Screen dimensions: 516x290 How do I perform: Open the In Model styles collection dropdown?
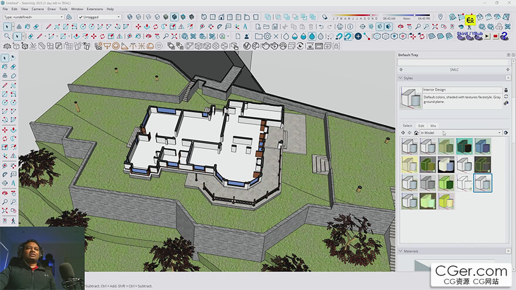(x=460, y=133)
